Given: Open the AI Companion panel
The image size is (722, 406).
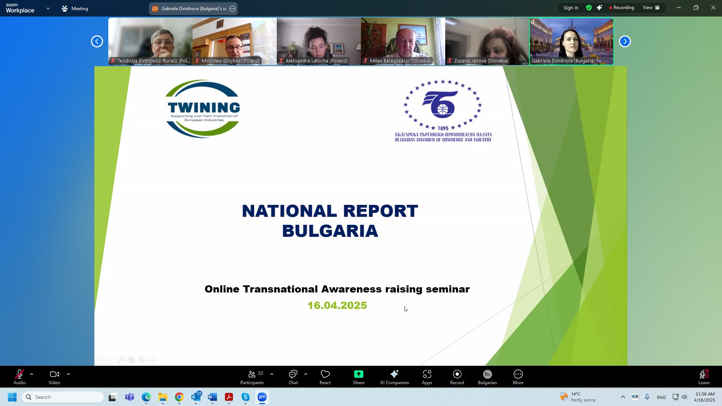Looking at the screenshot, I should pos(394,377).
